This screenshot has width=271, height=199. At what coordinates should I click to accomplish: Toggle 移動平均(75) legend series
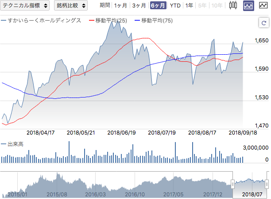point(154,20)
